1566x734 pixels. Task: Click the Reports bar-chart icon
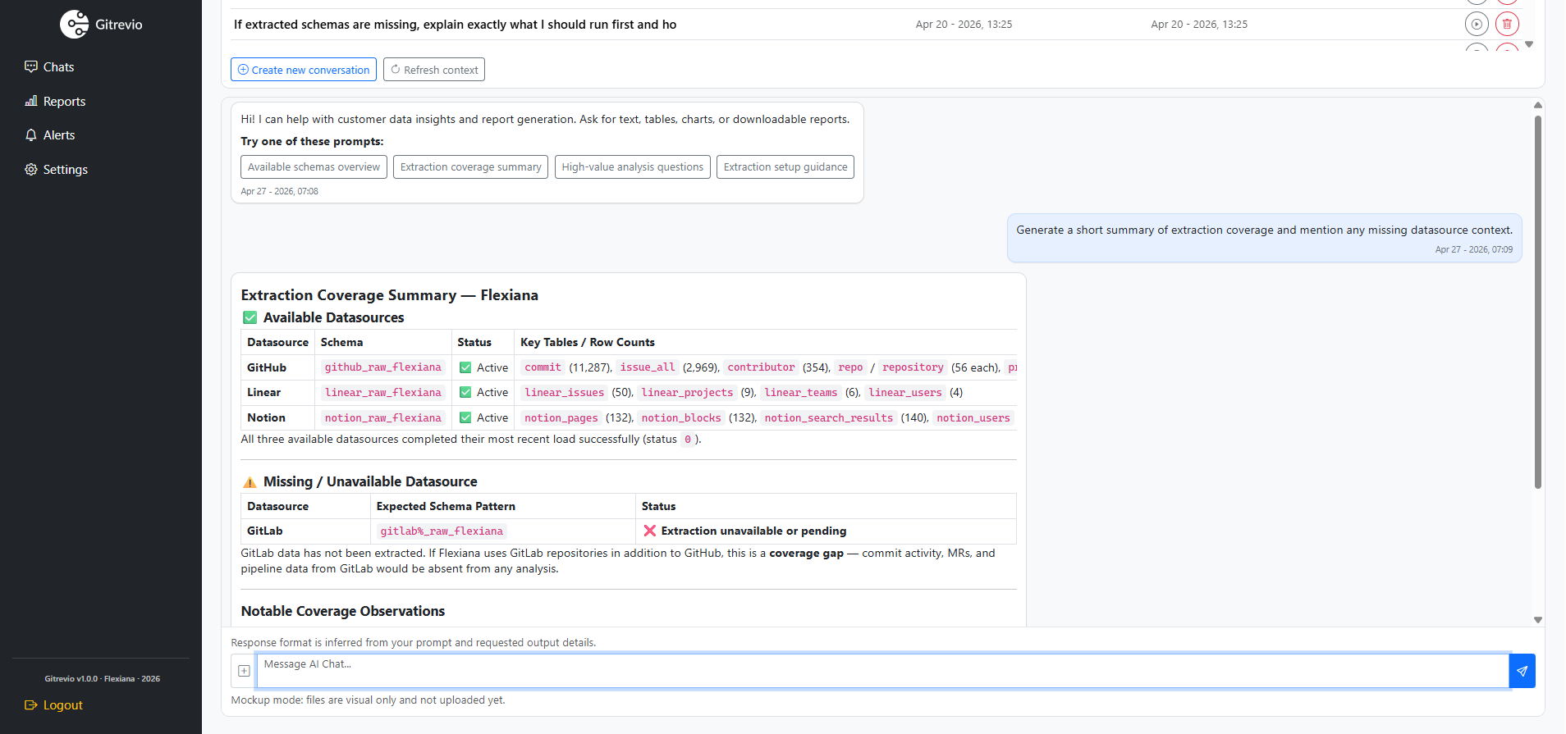point(31,101)
